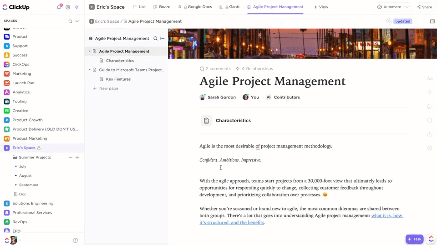Toggle the right side panel icon
This screenshot has width=437, height=246.
[x=432, y=21]
